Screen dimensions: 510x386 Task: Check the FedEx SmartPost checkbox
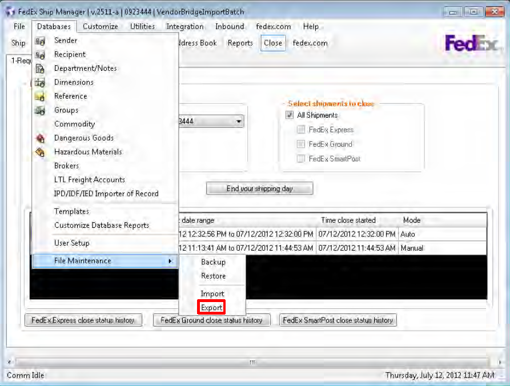pos(301,158)
